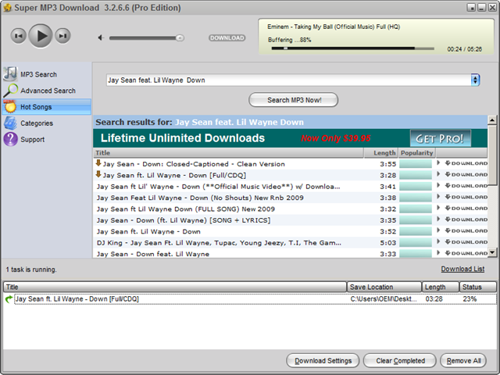This screenshot has height=375, width=500.
Task: Click the Status column header
Action: pyautogui.click(x=478, y=287)
